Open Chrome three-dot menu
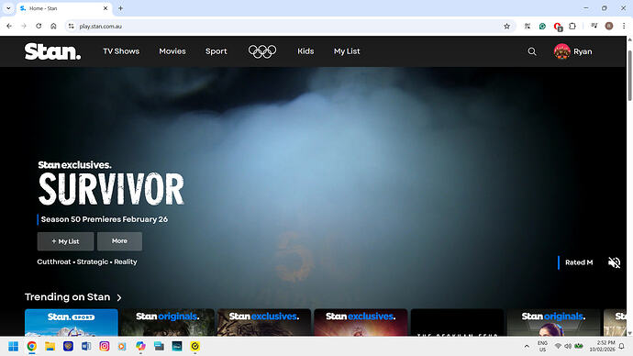This screenshot has width=633, height=356. 624,27
